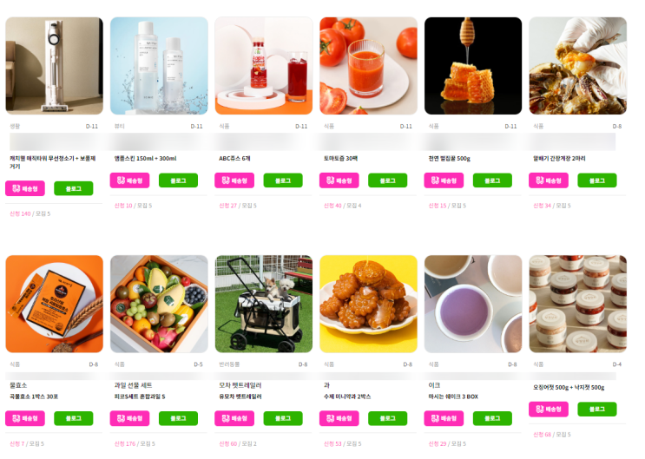Open the honeycomb honey product image
This screenshot has height=459, width=645.
[473, 66]
